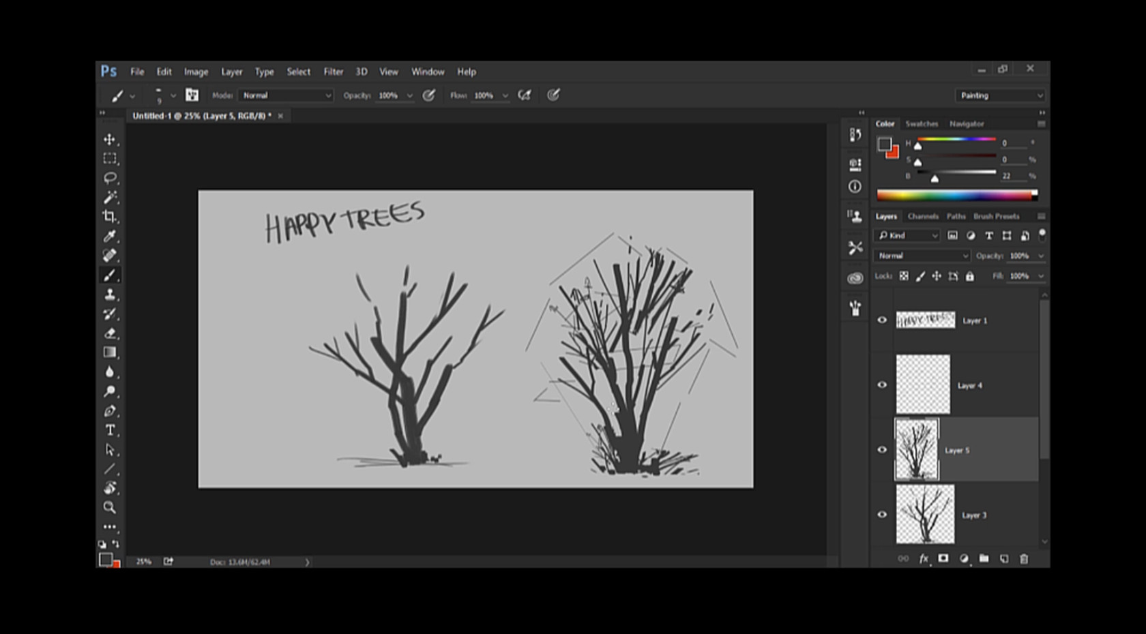
Task: Select the Layer 4 thumbnail
Action: coord(922,384)
